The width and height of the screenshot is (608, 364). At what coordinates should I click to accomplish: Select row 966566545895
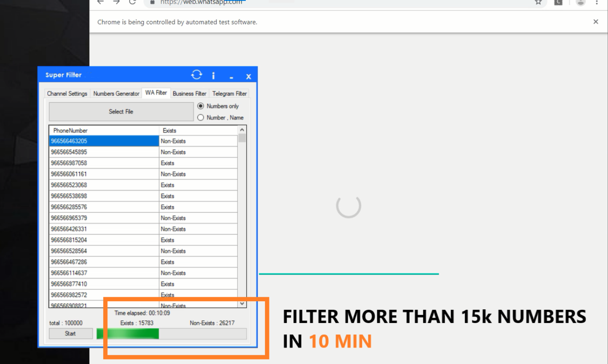tap(143, 152)
